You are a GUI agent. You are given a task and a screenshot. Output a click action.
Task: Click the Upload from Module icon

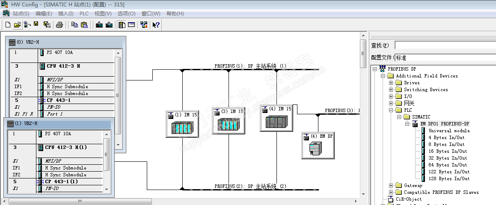(109, 25)
